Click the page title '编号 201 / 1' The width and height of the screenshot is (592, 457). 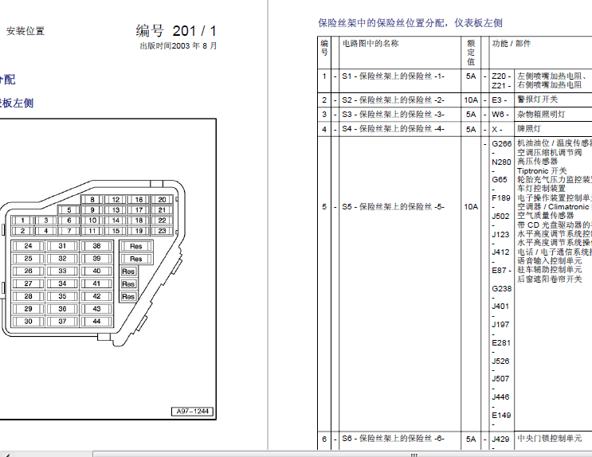click(176, 31)
